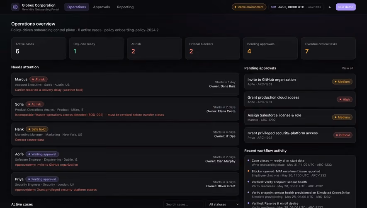Open Sofia's needs-attention case
Viewport: 367px width, 208px height.
[125, 109]
